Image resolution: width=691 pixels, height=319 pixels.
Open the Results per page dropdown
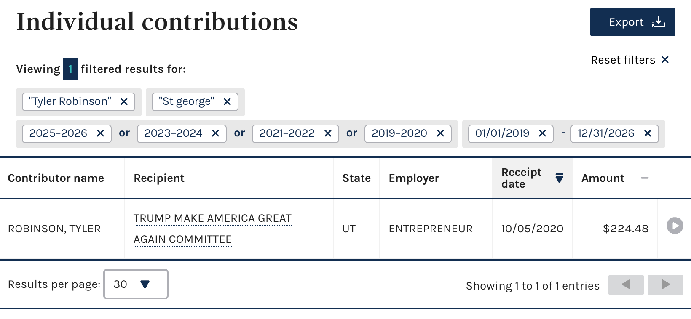pos(136,284)
